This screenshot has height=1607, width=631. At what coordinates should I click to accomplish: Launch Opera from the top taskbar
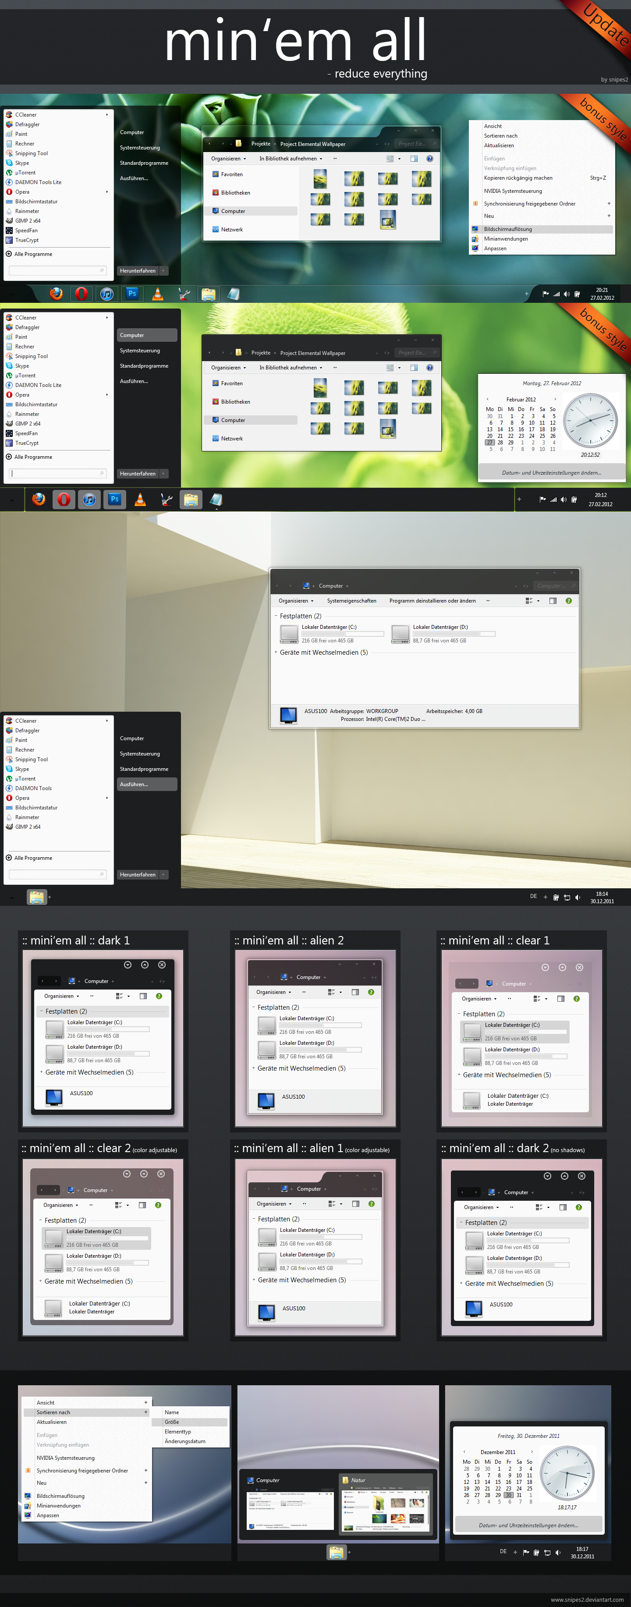point(81,294)
